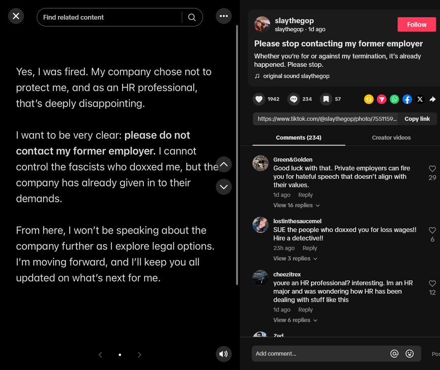
Task: Bookmark the post with the save icon
Action: 326,99
